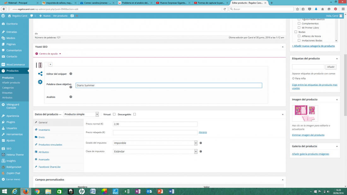
Task: Collapse Etiquetas del producto panel
Action: pos(337,59)
